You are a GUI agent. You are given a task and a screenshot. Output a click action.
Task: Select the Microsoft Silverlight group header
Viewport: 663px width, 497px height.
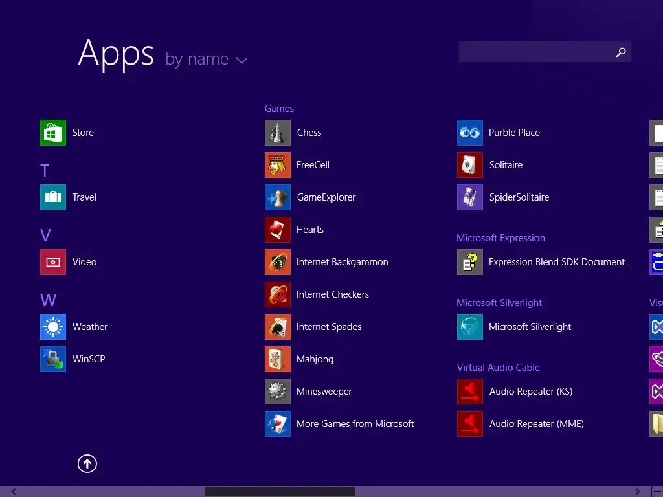pyautogui.click(x=499, y=303)
